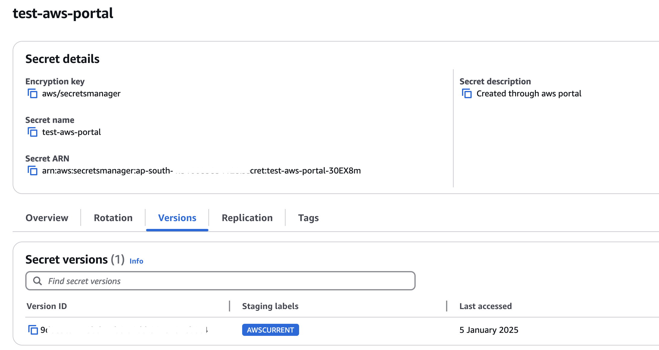Copy the version ID

(x=33, y=330)
